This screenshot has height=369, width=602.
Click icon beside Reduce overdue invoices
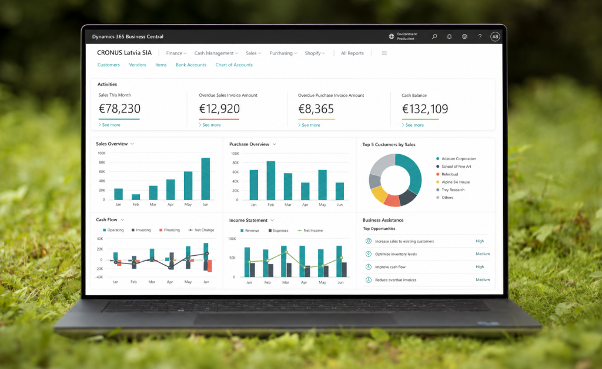coord(368,280)
